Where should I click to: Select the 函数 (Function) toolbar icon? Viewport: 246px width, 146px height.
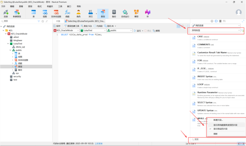[x=67, y=14]
